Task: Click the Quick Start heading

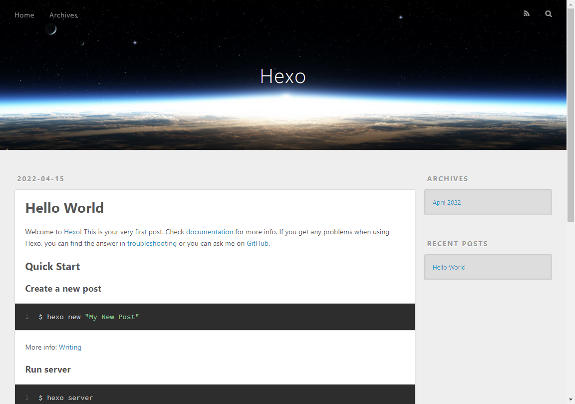Action: pyautogui.click(x=52, y=266)
